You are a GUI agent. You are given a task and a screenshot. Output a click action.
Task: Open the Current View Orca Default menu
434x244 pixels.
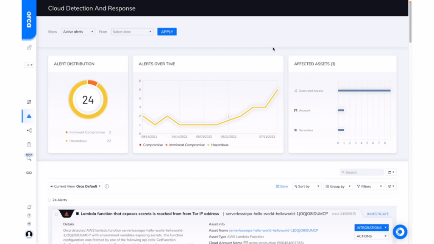(x=75, y=186)
